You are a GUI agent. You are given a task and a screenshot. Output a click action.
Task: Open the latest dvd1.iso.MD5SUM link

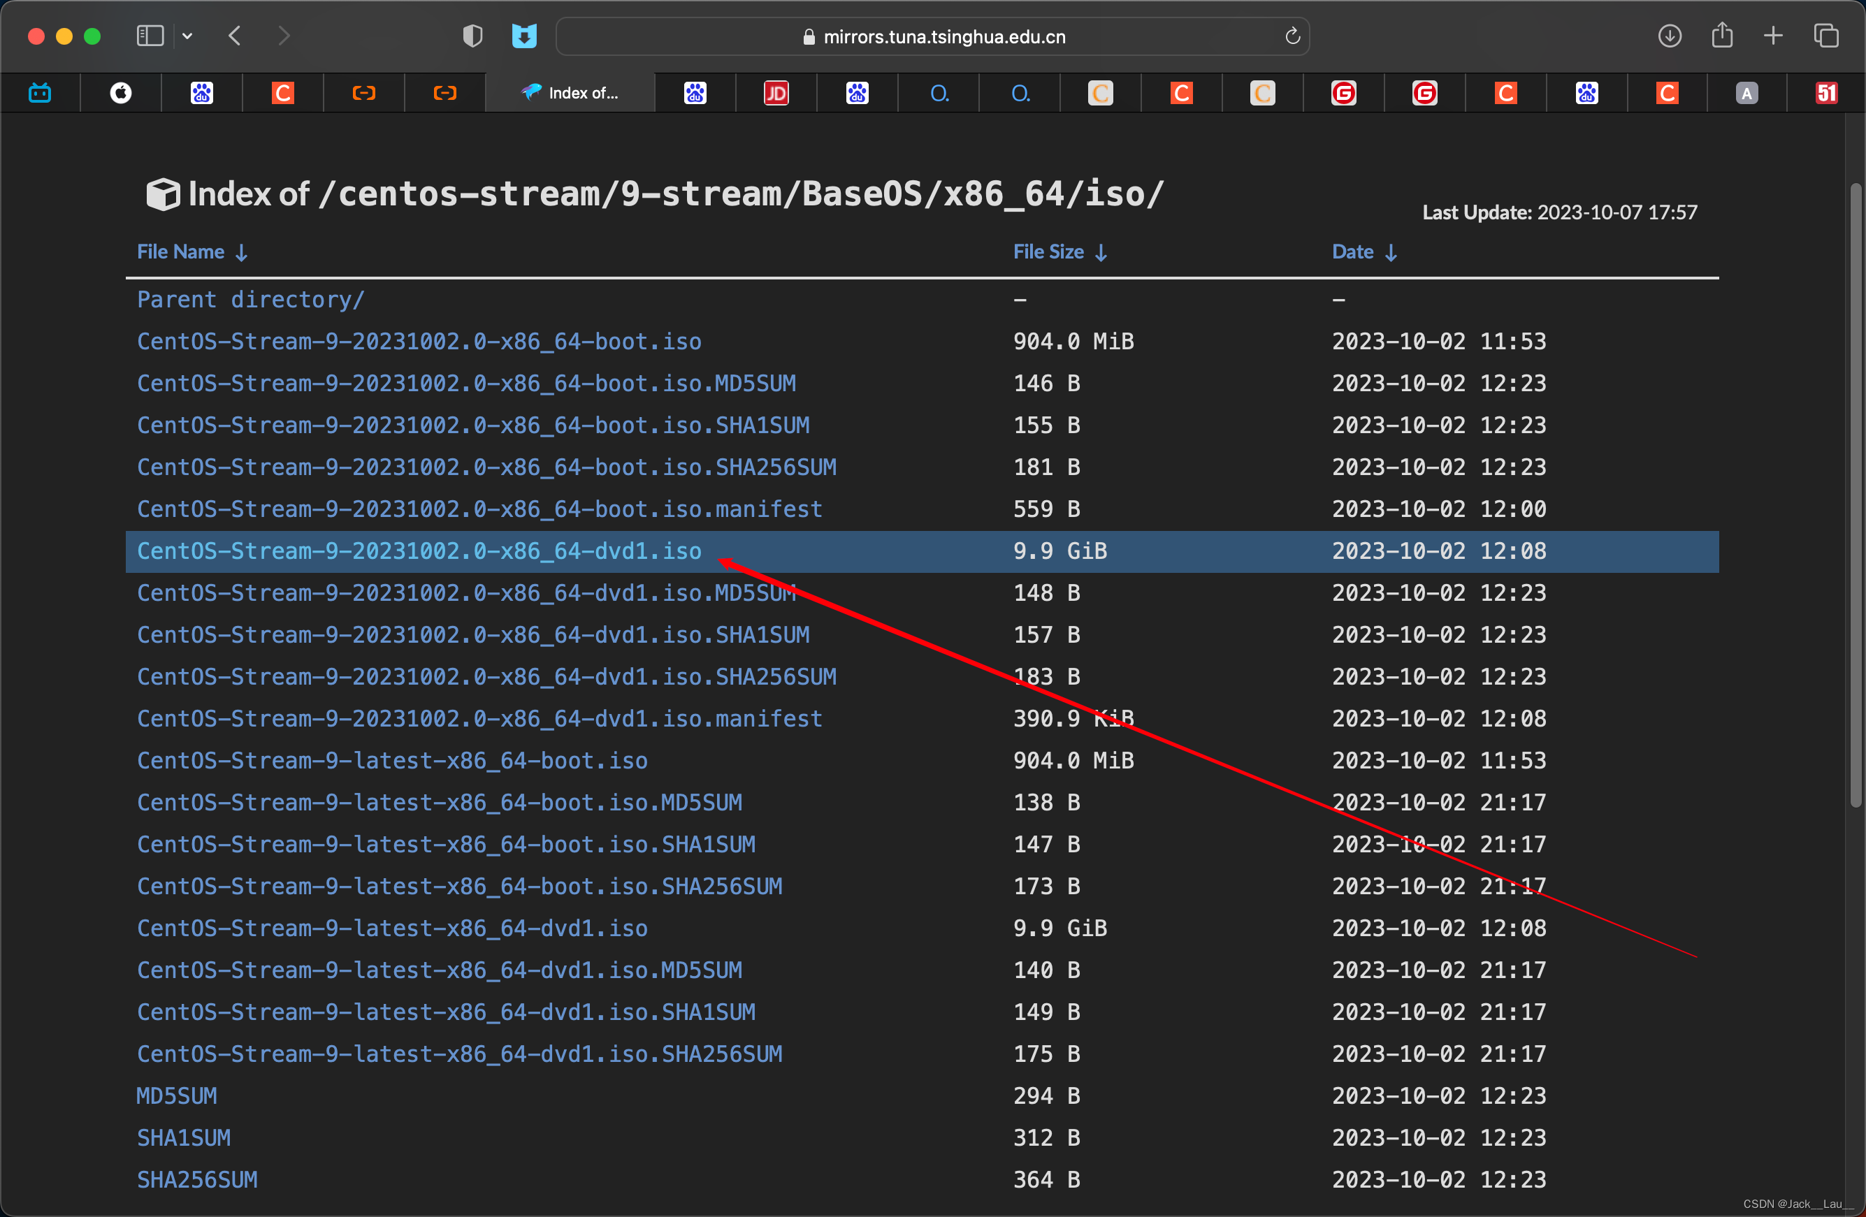click(440, 970)
